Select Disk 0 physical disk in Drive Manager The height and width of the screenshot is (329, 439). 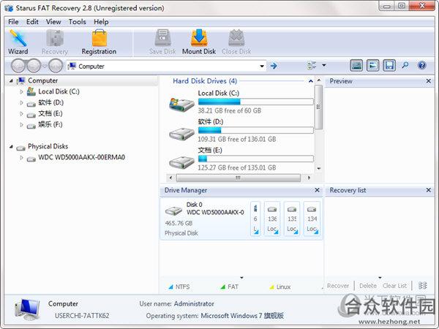(x=204, y=219)
